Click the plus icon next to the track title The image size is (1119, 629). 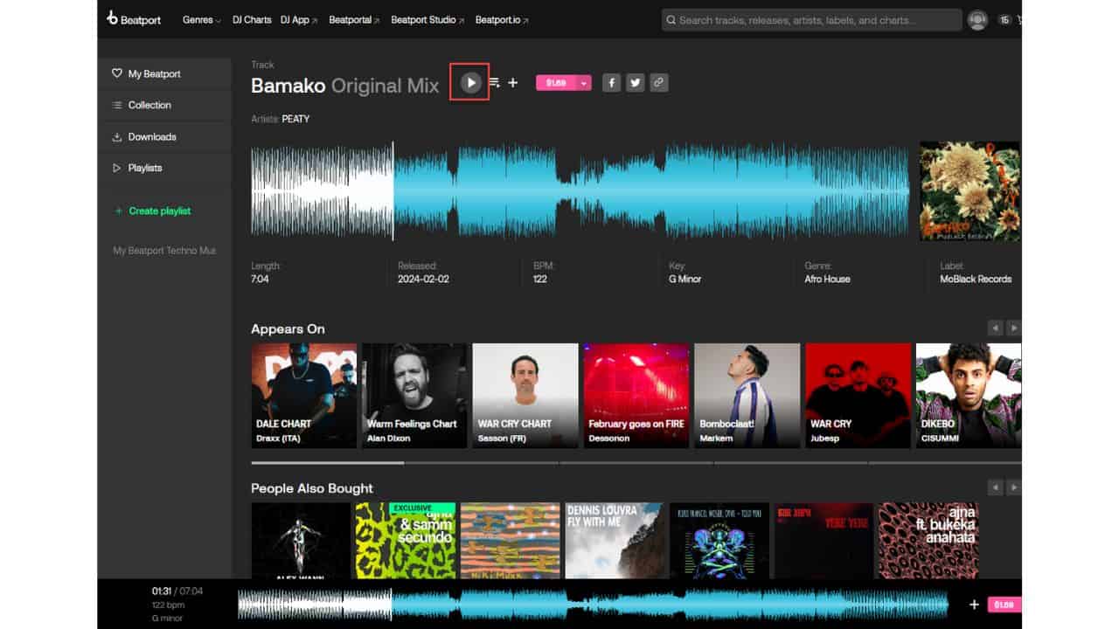pyautogui.click(x=513, y=83)
